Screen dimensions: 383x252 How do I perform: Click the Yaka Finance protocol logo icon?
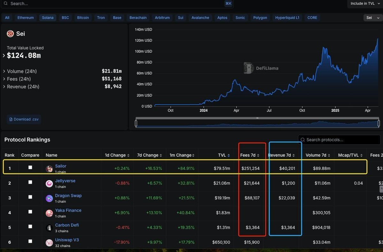click(49, 213)
